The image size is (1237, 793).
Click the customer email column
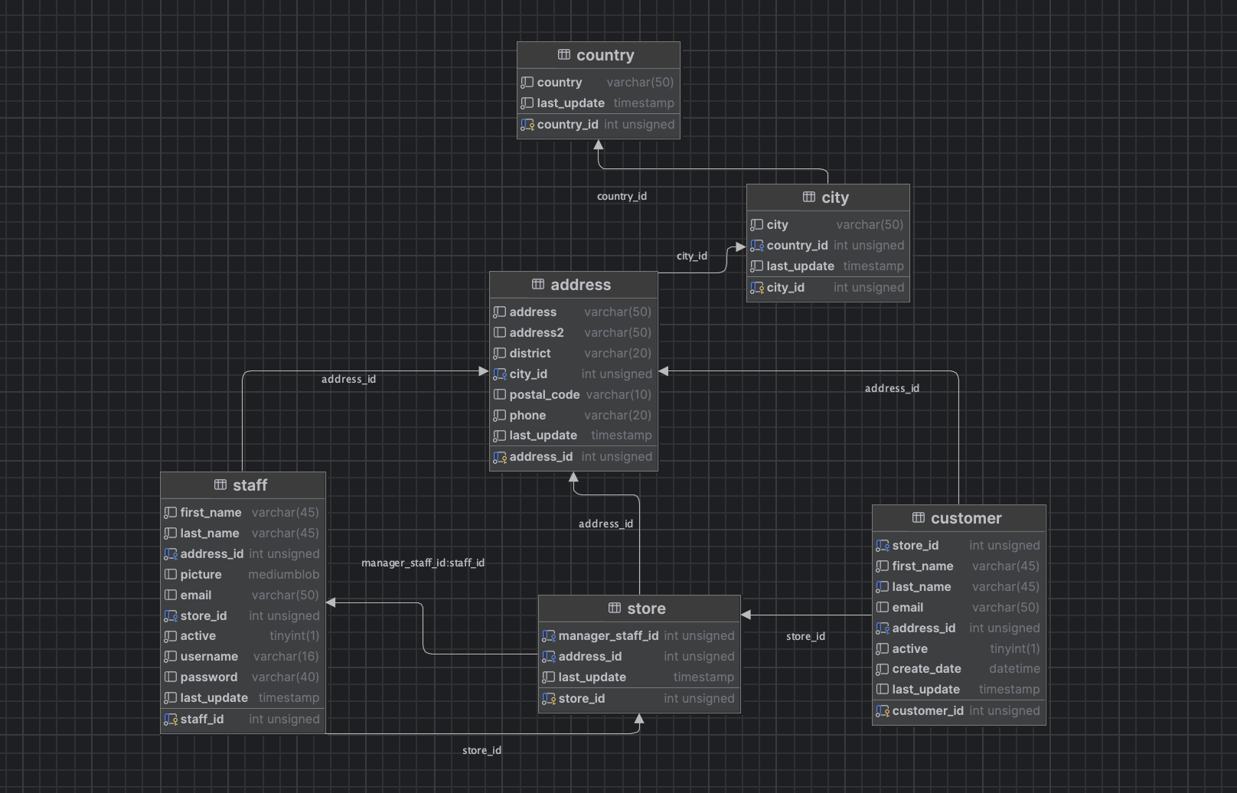[959, 607]
